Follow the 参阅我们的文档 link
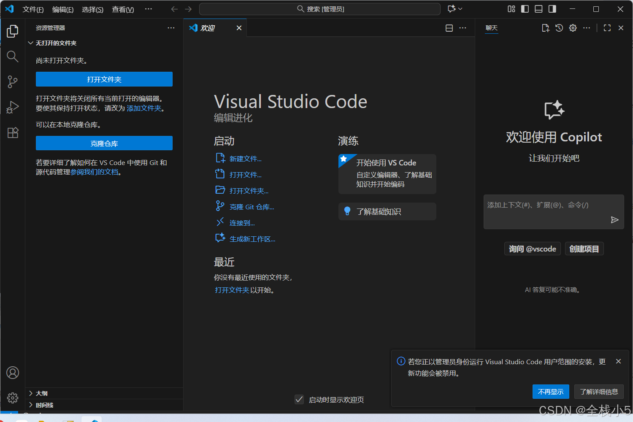633x422 pixels. click(x=94, y=172)
